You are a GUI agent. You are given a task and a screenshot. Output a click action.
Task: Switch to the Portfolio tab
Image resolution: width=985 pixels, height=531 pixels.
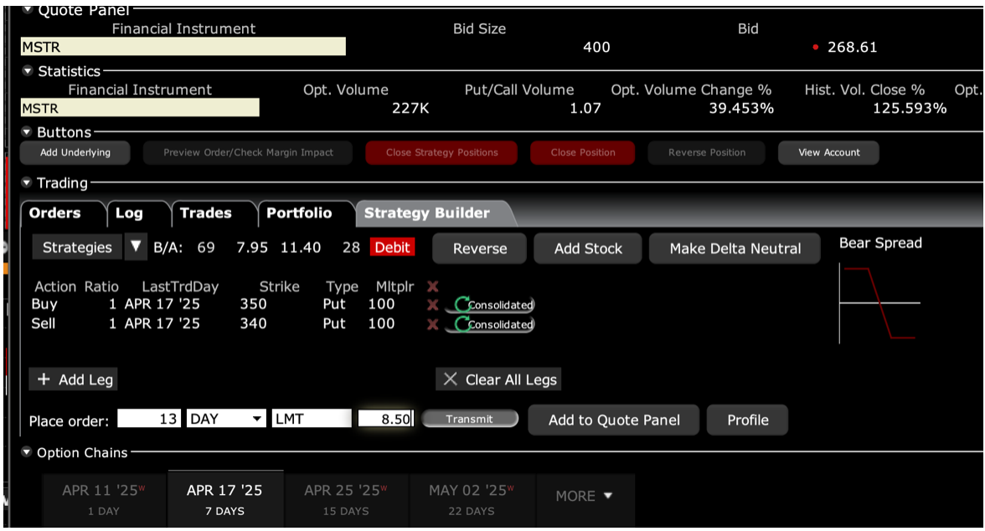(299, 214)
